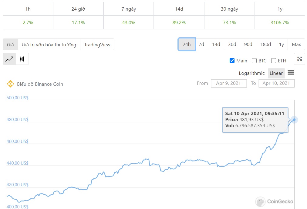Show the Max time range
307x209 pixels.
(x=296, y=44)
